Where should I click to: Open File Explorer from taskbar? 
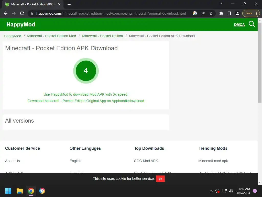click(x=19, y=191)
